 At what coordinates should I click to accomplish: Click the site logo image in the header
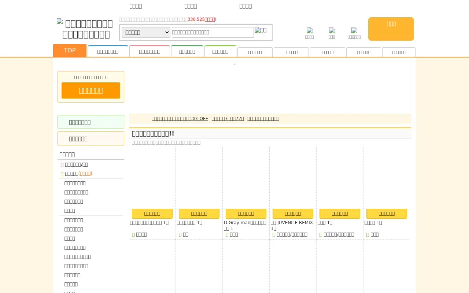(85, 29)
